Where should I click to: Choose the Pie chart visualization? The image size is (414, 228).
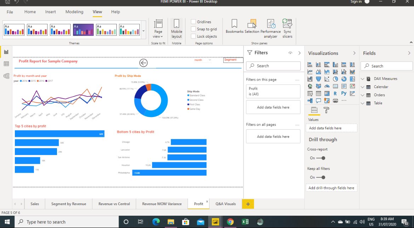point(335,79)
